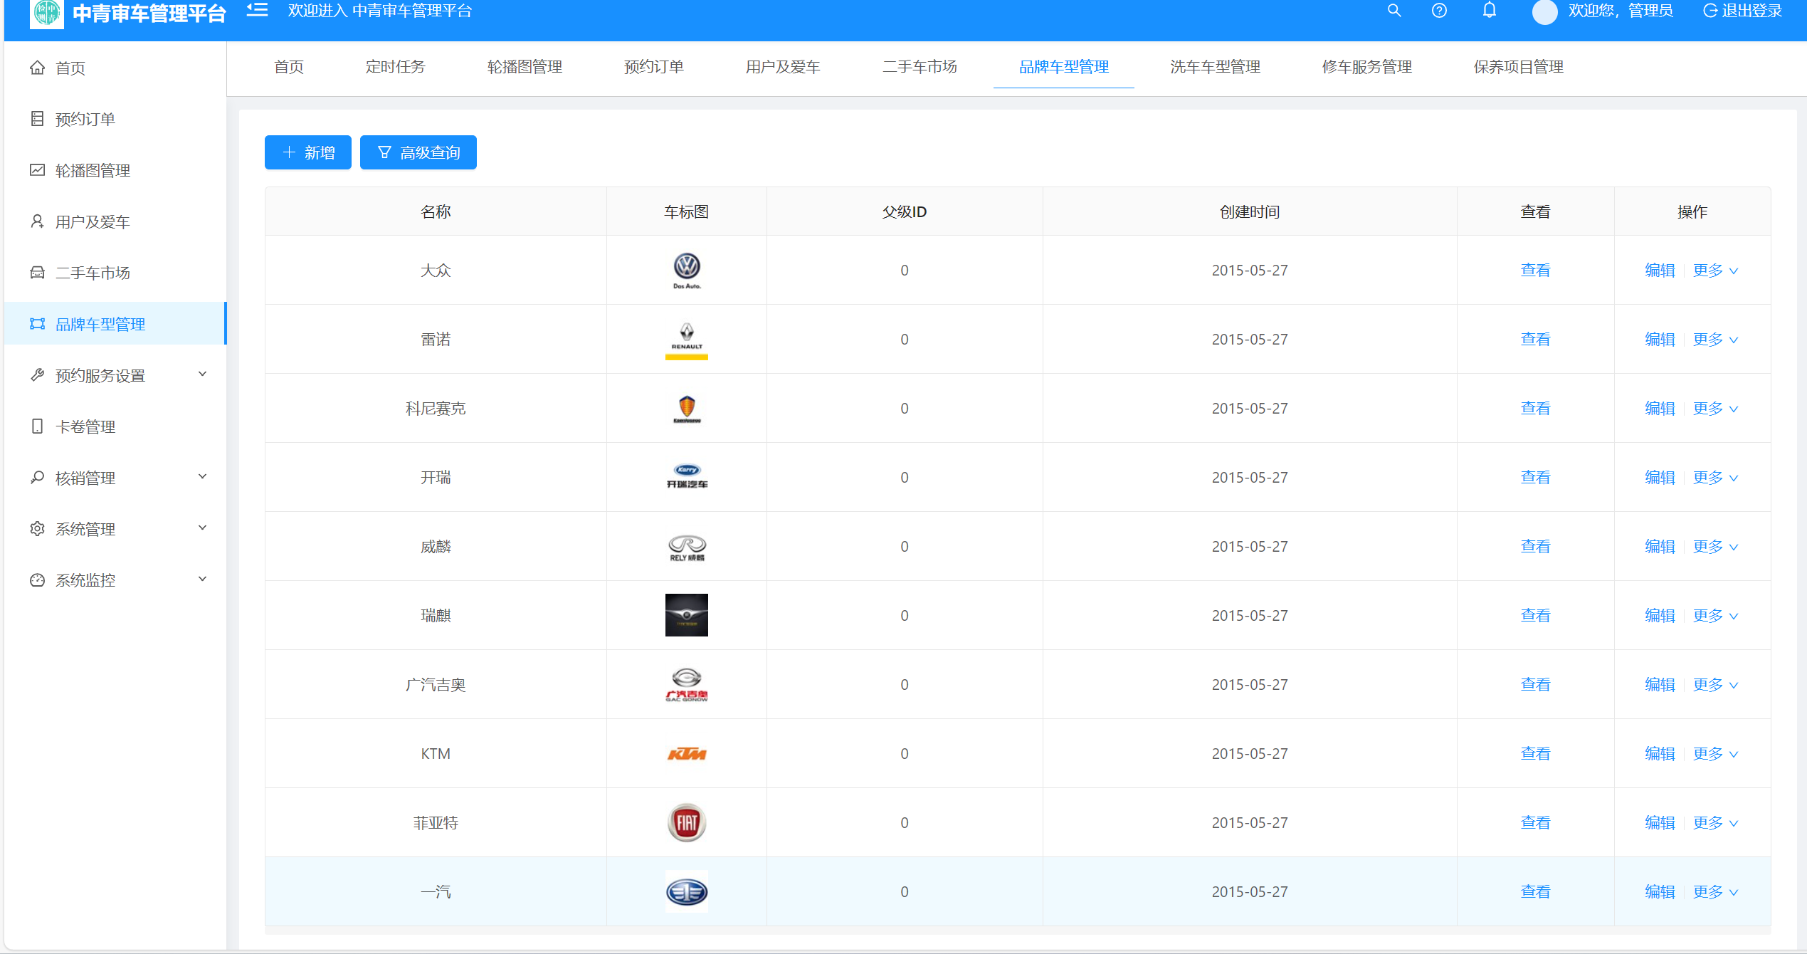The width and height of the screenshot is (1807, 954).
Task: Switch to the 保养项目管理 tab
Action: [x=1518, y=67]
